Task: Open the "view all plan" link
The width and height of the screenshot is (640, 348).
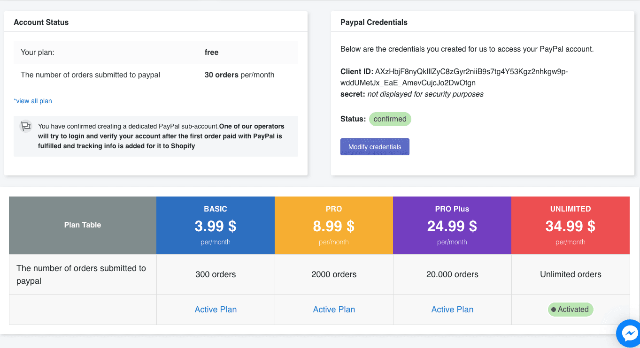Action: click(x=33, y=101)
